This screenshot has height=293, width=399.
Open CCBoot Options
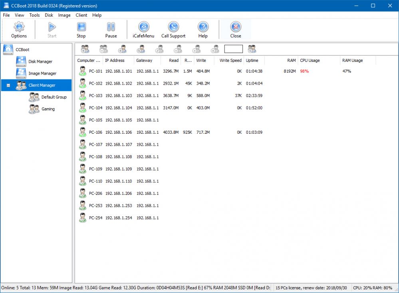point(18,29)
